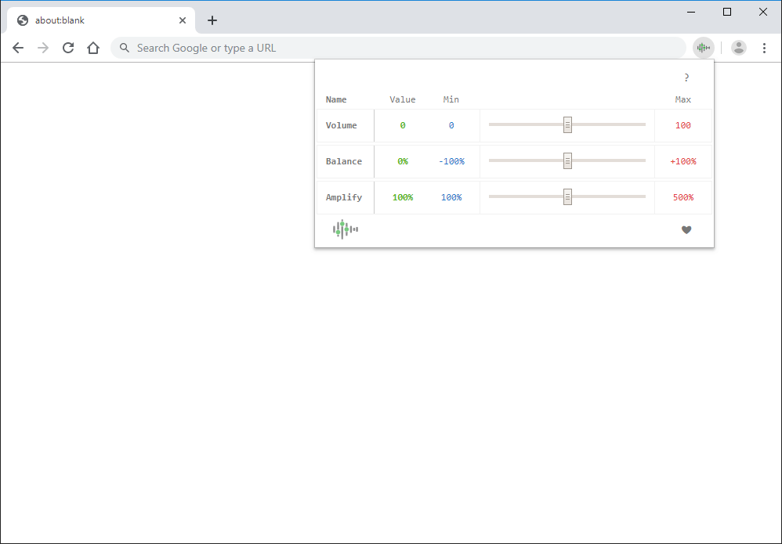Click the Balance max value +100%
This screenshot has height=544, width=782.
pos(683,161)
